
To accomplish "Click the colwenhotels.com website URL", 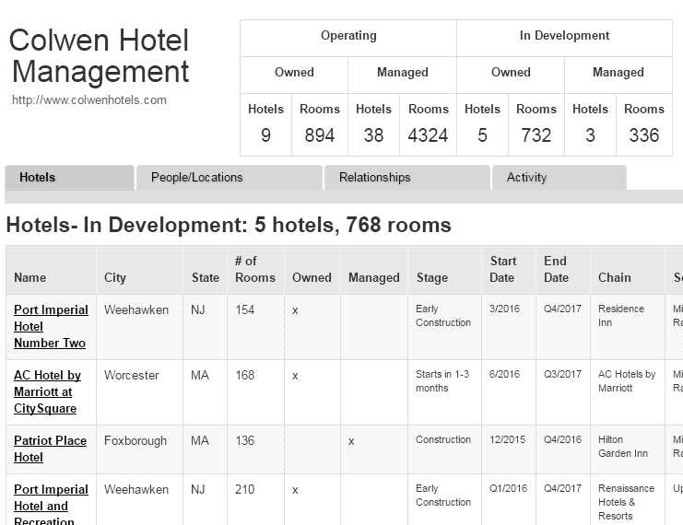I will [89, 100].
